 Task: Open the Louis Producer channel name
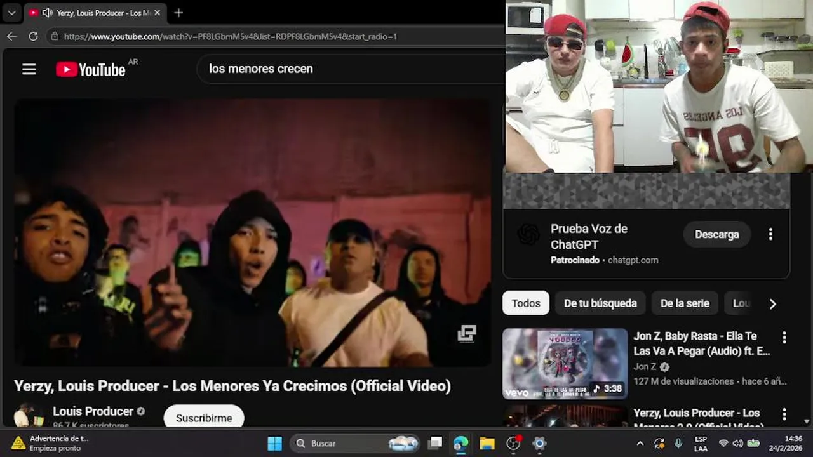click(93, 411)
